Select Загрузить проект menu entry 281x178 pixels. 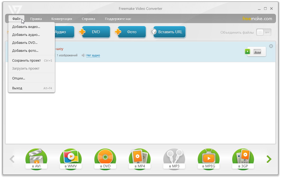(32, 69)
